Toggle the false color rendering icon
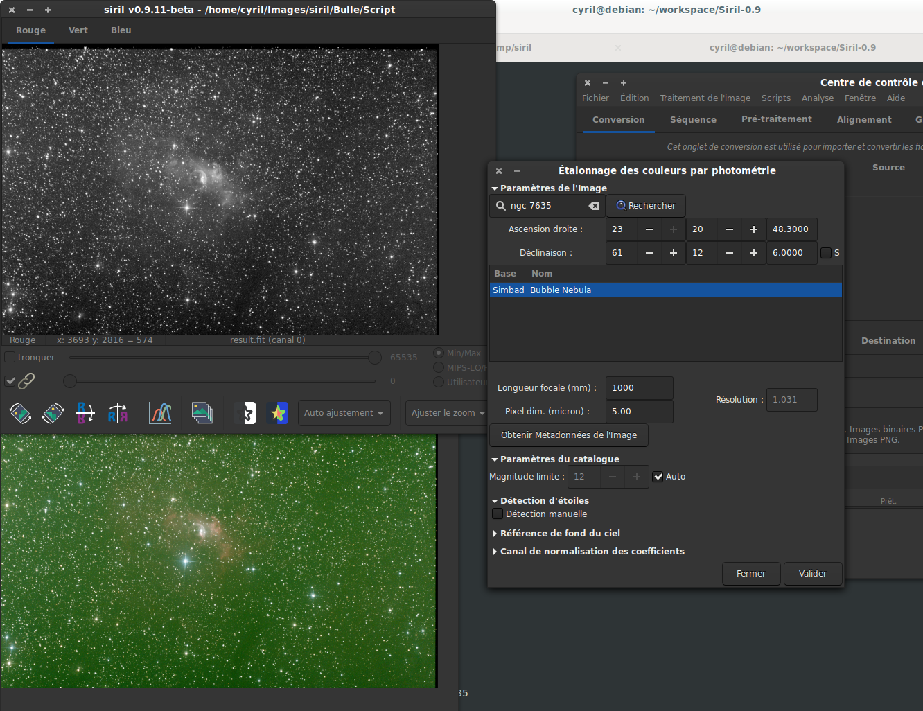 point(277,413)
